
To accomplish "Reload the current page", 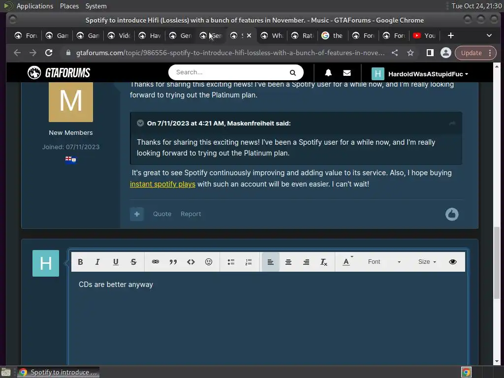I will [49, 53].
